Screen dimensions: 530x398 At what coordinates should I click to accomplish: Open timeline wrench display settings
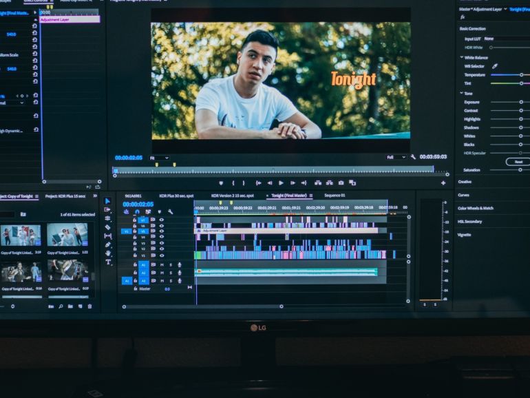(x=170, y=211)
